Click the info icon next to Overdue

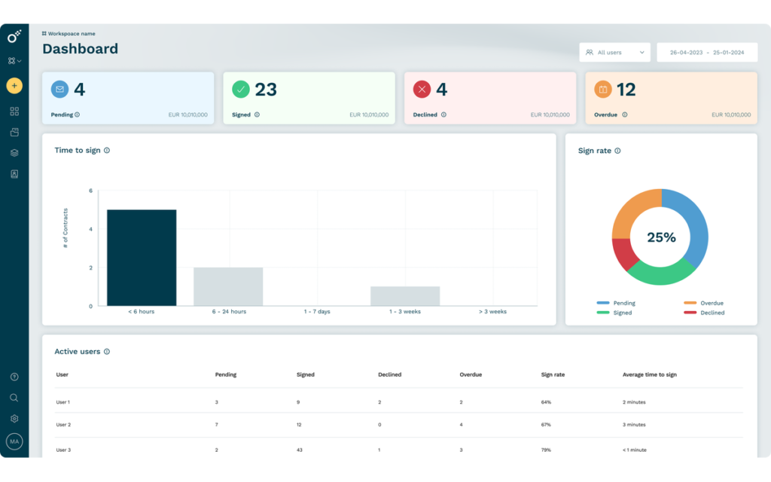tap(624, 114)
